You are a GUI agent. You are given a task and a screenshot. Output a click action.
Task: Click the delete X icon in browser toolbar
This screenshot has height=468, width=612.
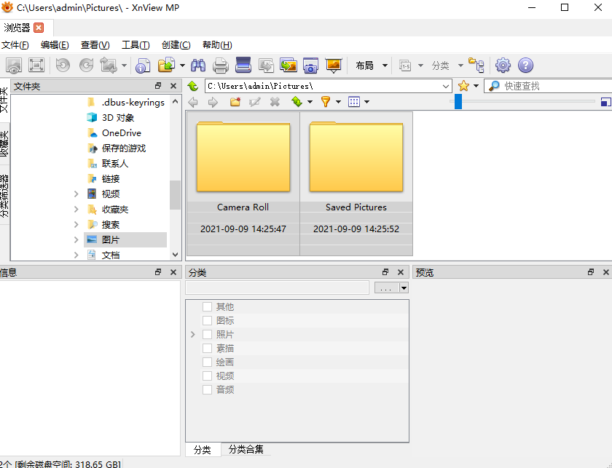click(x=274, y=101)
